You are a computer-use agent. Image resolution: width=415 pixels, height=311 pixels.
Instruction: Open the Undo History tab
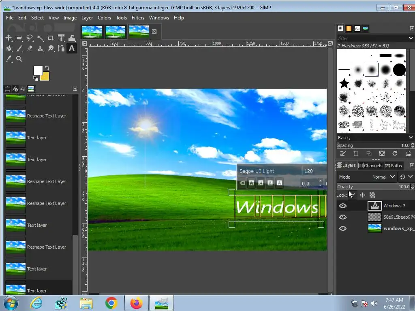pyautogui.click(x=23, y=89)
